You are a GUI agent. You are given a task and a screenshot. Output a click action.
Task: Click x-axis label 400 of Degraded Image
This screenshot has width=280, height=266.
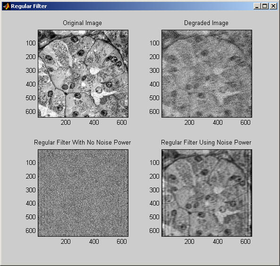[x=218, y=122]
